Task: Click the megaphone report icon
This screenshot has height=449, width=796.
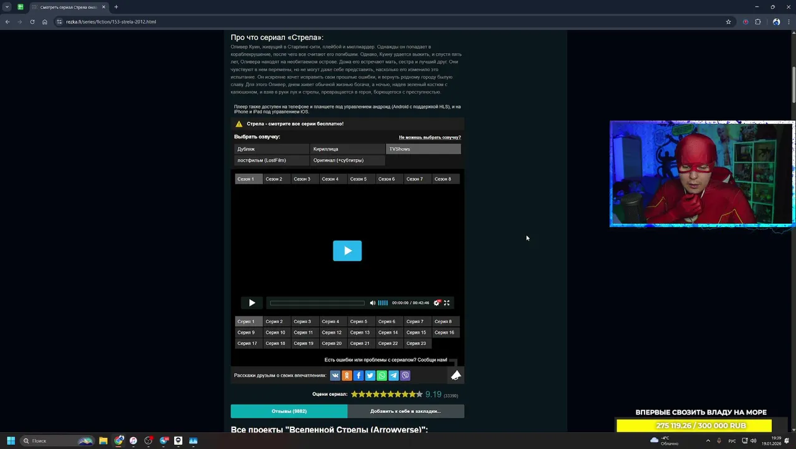Action: pyautogui.click(x=456, y=375)
